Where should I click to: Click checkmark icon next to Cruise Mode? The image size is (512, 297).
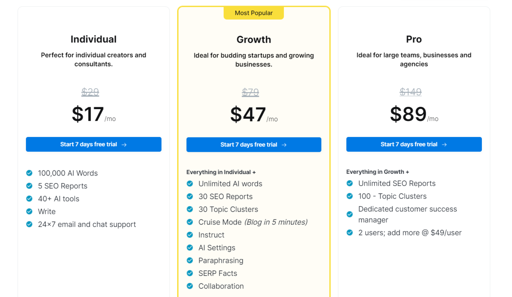[190, 222]
